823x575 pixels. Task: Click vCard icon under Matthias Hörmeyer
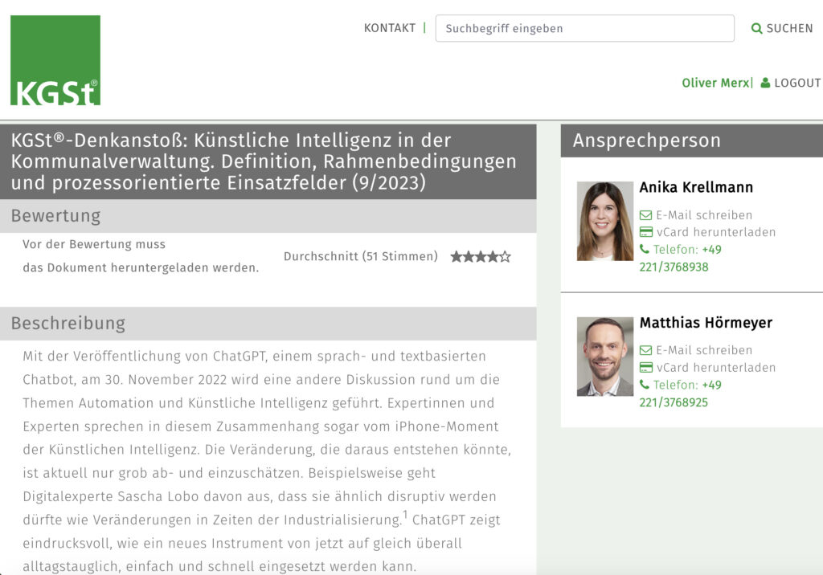[x=645, y=368]
